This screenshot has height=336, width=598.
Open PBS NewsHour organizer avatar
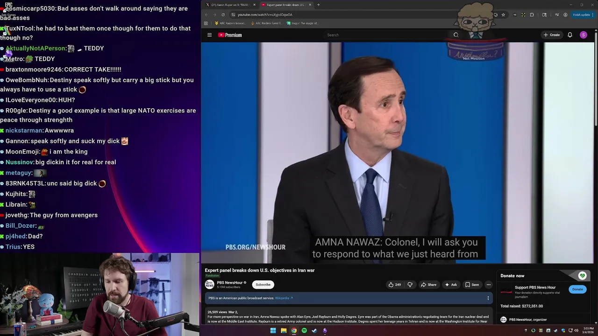pyautogui.click(x=503, y=320)
